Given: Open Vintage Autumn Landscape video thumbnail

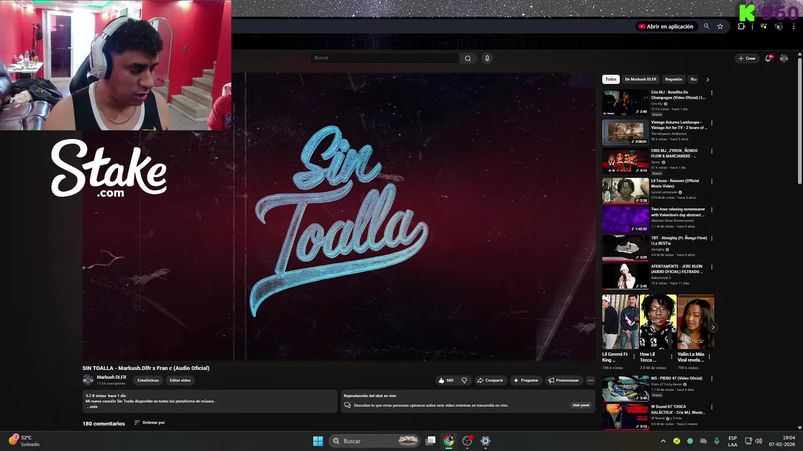Looking at the screenshot, I should point(625,132).
